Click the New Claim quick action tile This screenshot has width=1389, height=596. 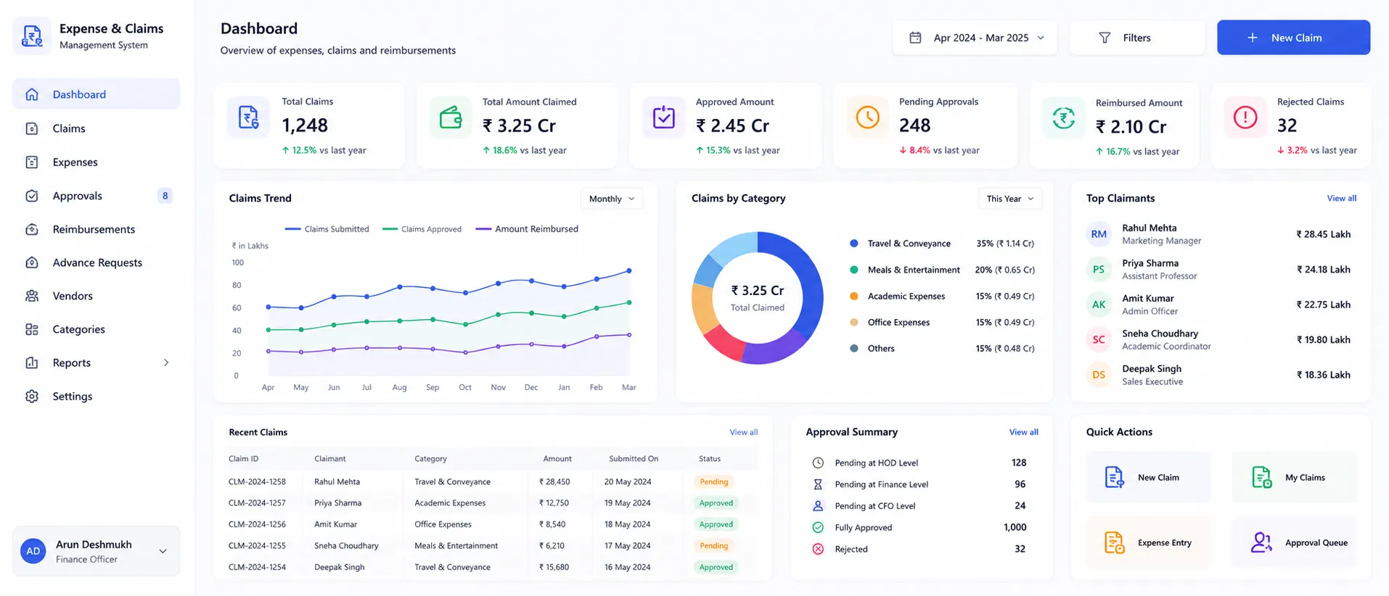tap(1148, 477)
